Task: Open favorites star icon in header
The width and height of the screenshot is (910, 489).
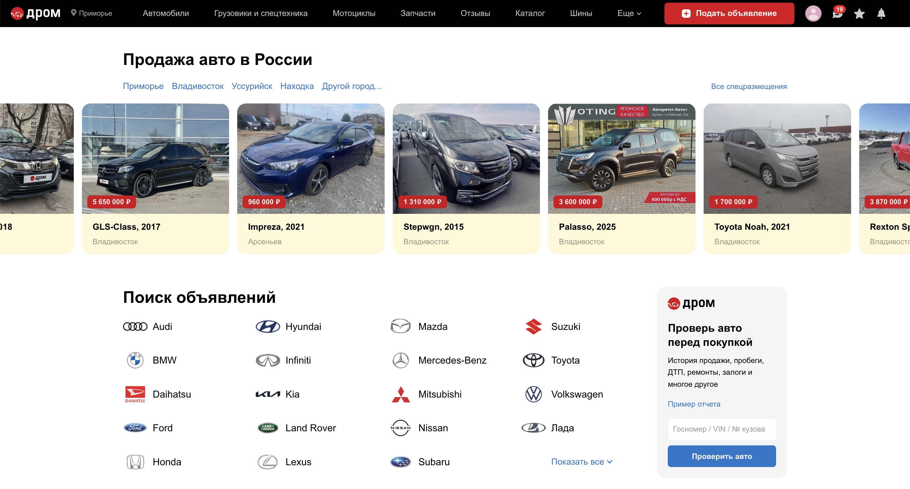Action: 859,14
